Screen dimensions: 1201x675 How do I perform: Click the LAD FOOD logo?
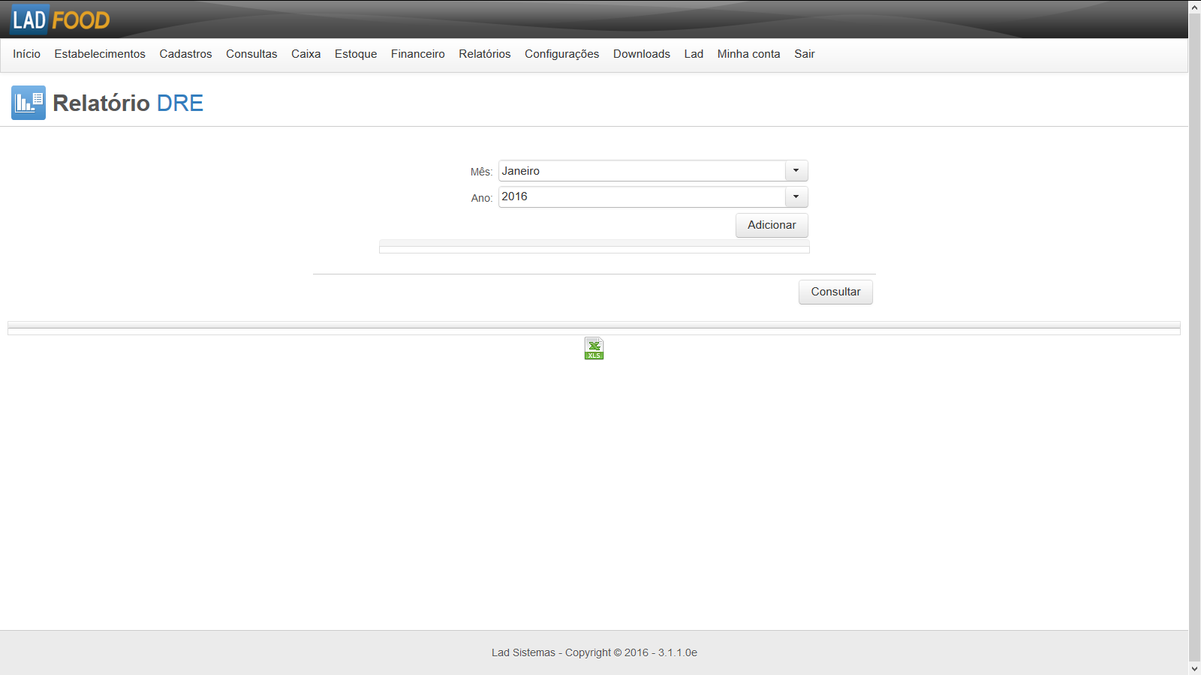pos(61,19)
